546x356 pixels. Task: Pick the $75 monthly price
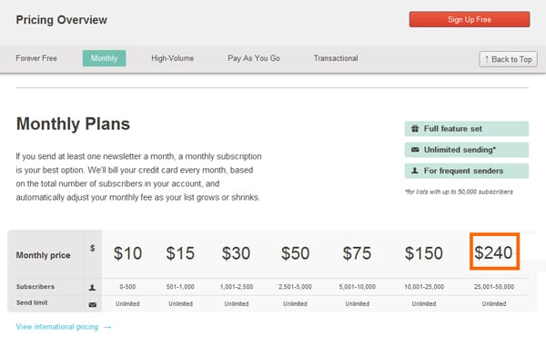coord(357,253)
